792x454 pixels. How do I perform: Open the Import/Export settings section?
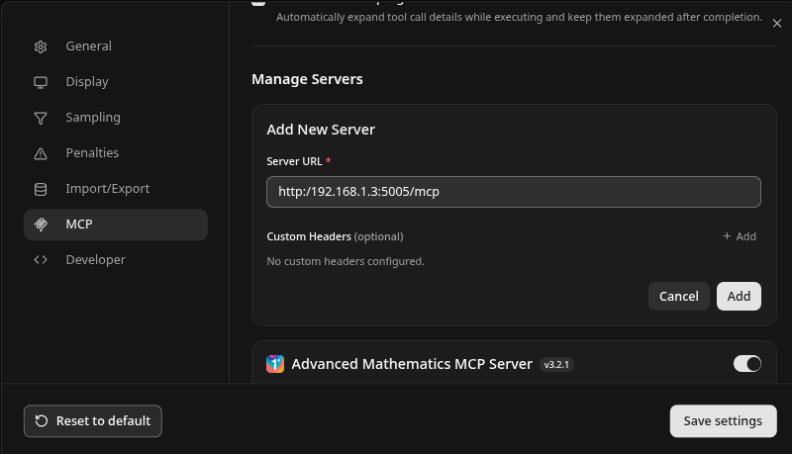pyautogui.click(x=107, y=189)
